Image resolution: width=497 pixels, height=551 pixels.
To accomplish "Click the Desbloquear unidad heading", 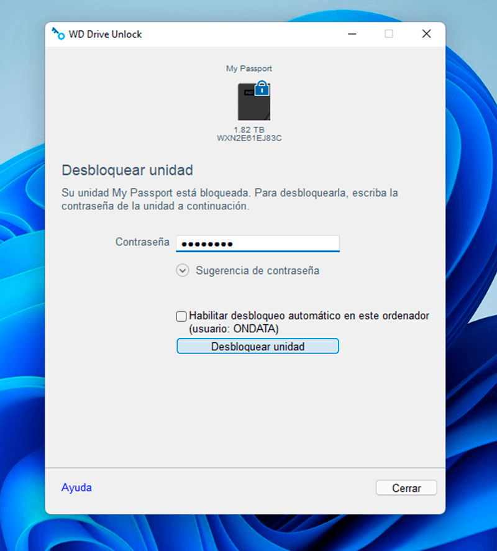I will click(x=127, y=170).
